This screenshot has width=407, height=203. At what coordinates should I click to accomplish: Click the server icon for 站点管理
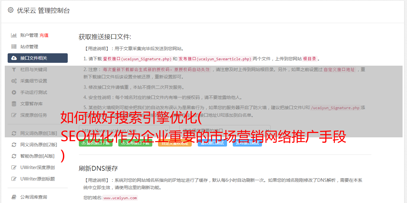(x=14, y=47)
